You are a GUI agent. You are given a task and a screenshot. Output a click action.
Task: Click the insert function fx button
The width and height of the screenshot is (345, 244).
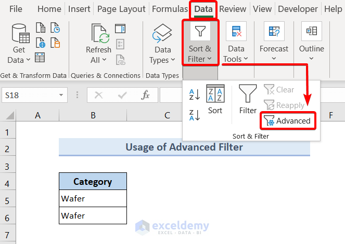[x=146, y=95]
